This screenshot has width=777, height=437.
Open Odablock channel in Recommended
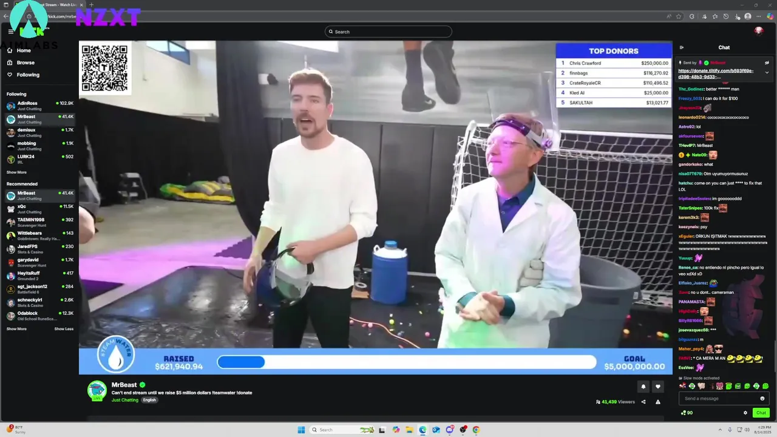coord(39,316)
